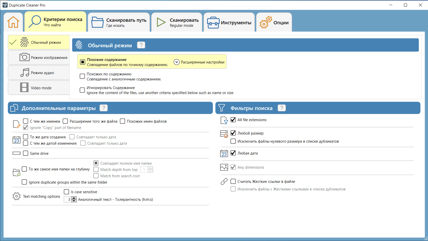Screen dimensions: 428x241
Task: Click the film strip icon for Video mode
Action: 24,87
